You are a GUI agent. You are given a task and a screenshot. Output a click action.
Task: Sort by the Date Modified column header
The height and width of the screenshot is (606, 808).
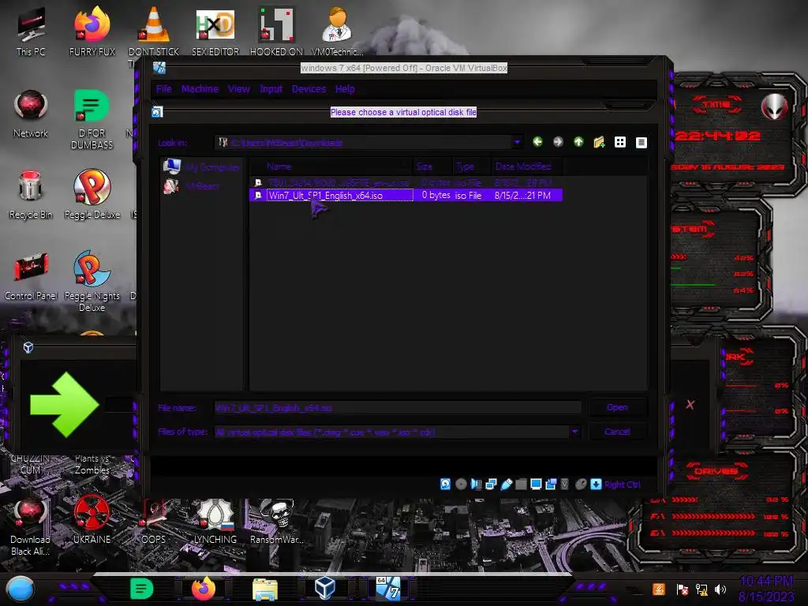pyautogui.click(x=526, y=166)
